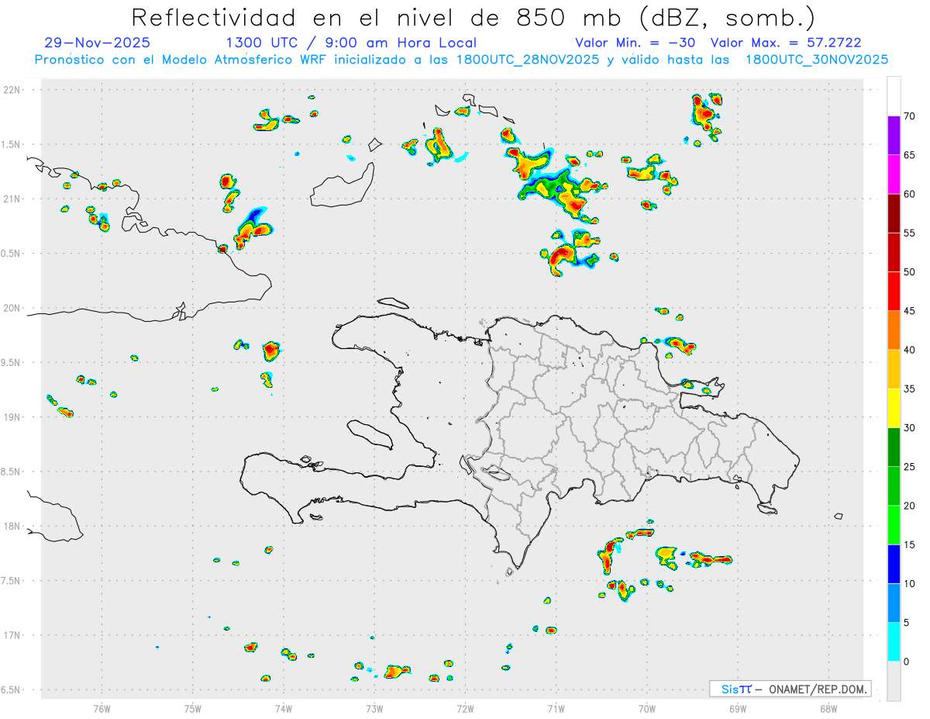Click the "75W" longitude label
The height and width of the screenshot is (719, 930).
point(193,707)
